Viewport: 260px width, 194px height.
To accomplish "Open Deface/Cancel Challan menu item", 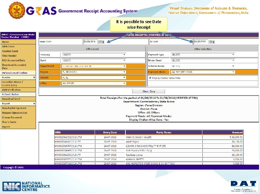I will tap(18, 73).
